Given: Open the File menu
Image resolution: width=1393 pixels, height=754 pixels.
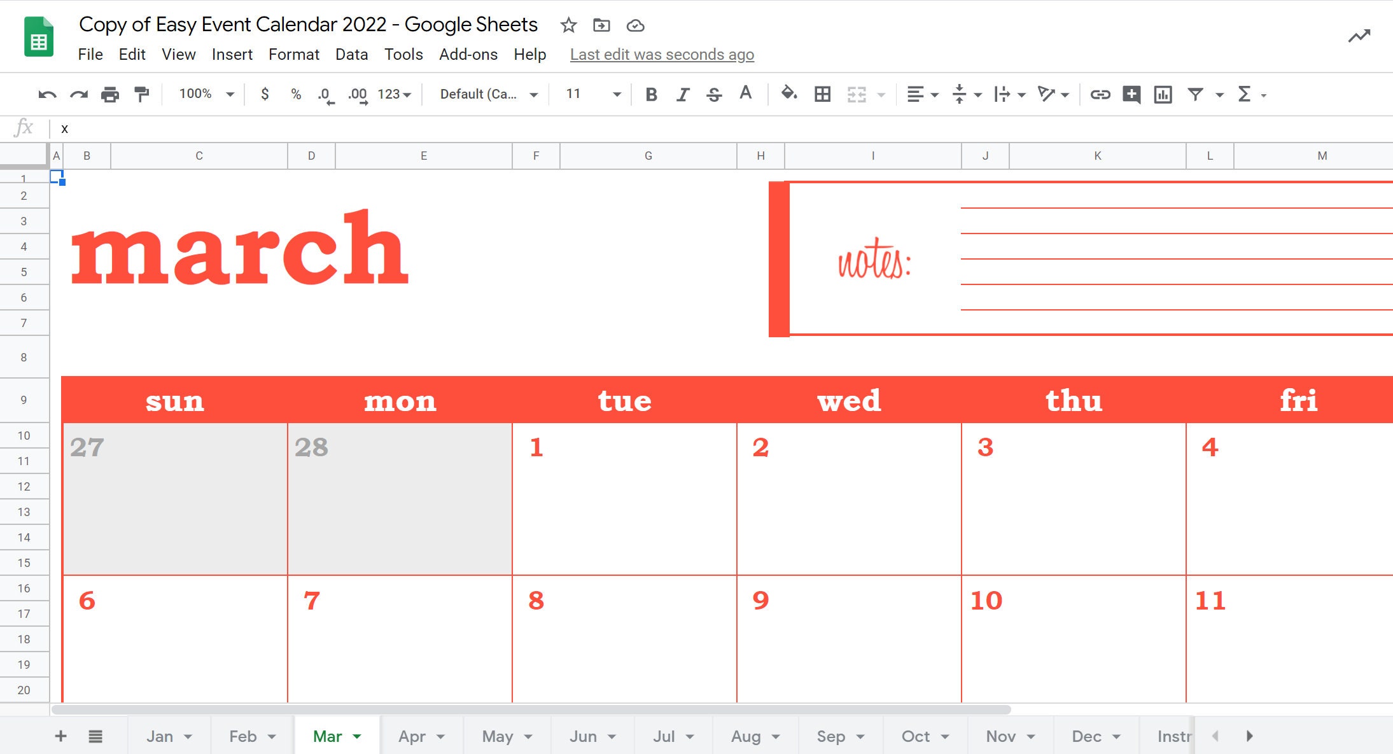Looking at the screenshot, I should pyautogui.click(x=90, y=55).
